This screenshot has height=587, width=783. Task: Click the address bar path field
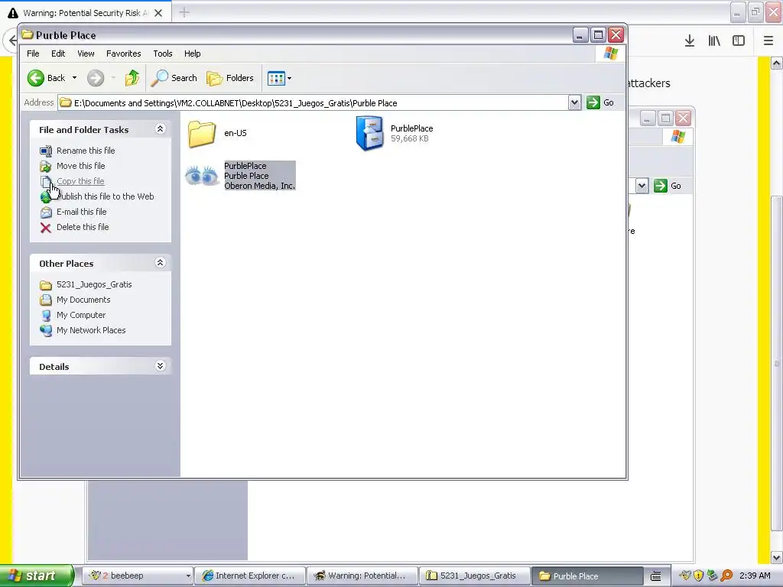pos(313,103)
